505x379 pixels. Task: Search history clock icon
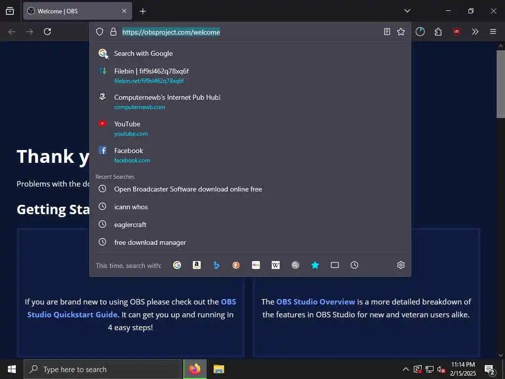click(x=354, y=265)
